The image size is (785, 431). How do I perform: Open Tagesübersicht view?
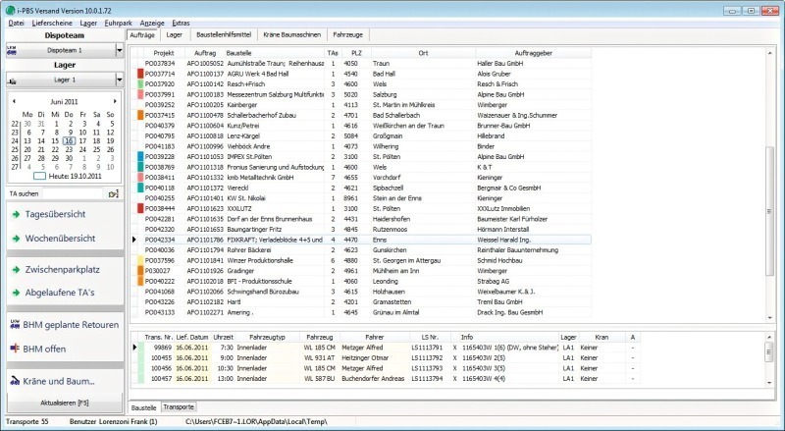click(55, 214)
